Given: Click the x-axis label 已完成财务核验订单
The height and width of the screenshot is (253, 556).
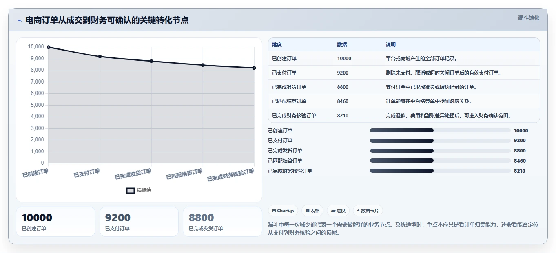Looking at the screenshot, I should [231, 176].
